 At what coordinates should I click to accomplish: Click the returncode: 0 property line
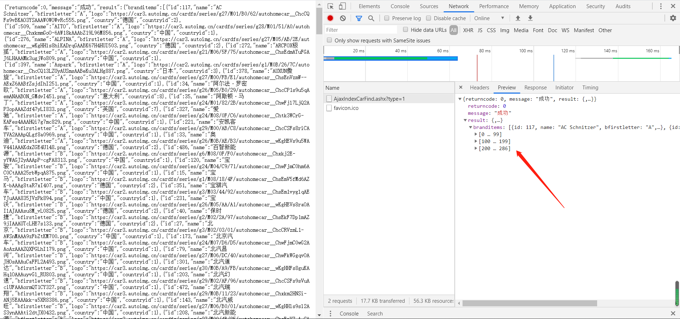[x=487, y=106]
